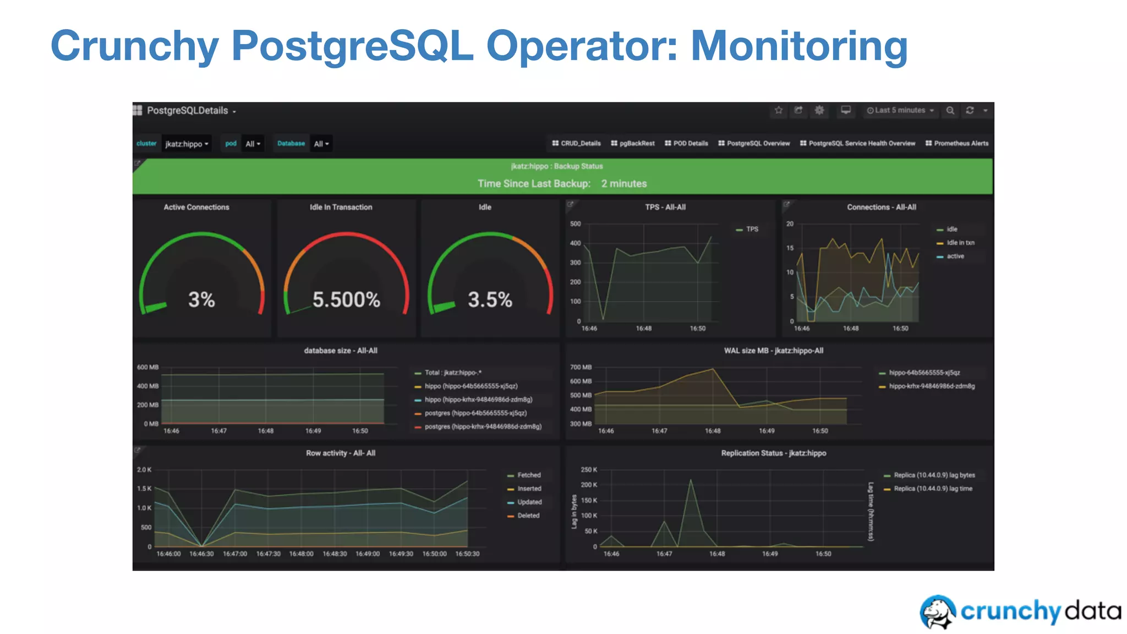
Task: Click color swatch of hippo-krhx-94846986d-zdm8g WAL series
Action: (882, 386)
